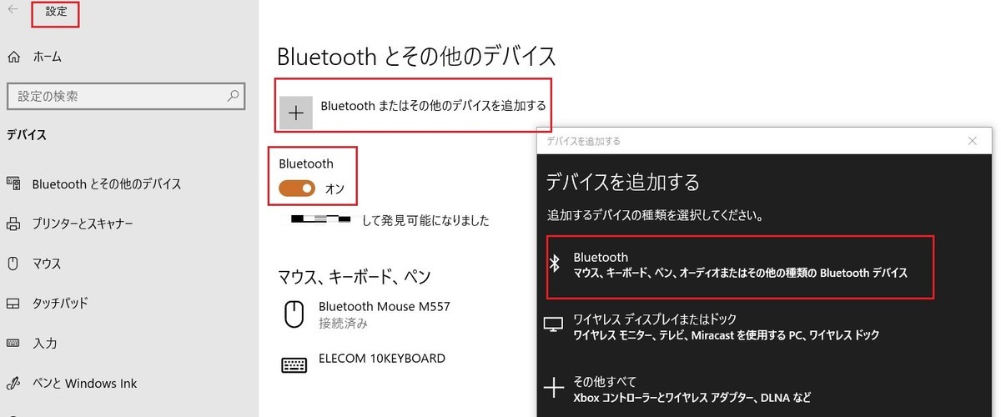Click the monitor icon for wireless display
This screenshot has width=1001, height=417.
click(554, 325)
